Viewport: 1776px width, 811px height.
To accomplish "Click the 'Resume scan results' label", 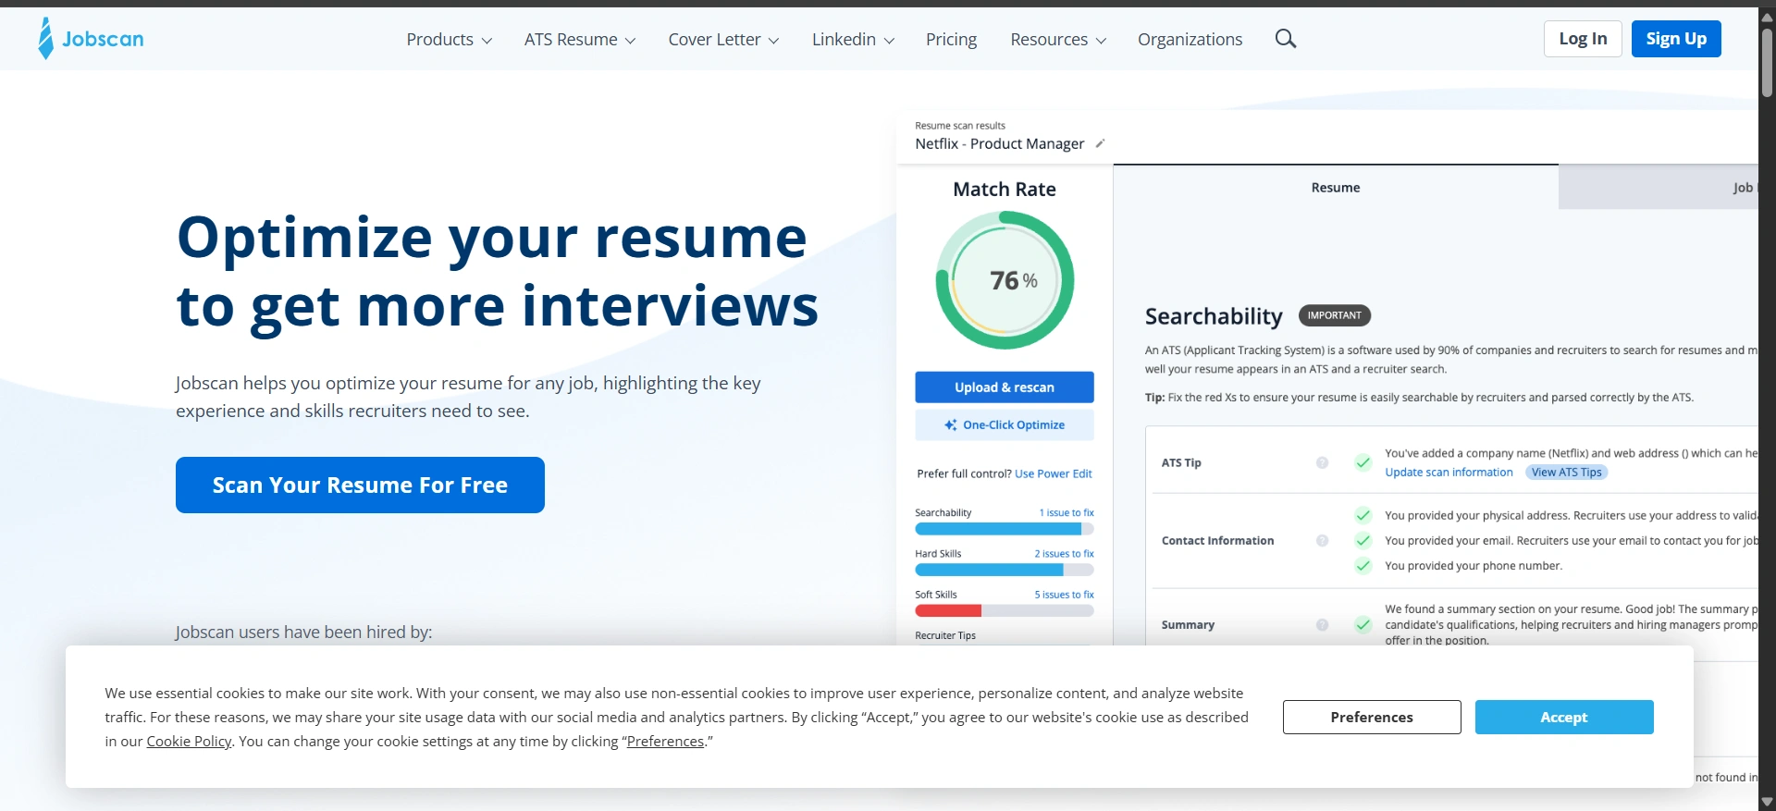I will (x=960, y=125).
